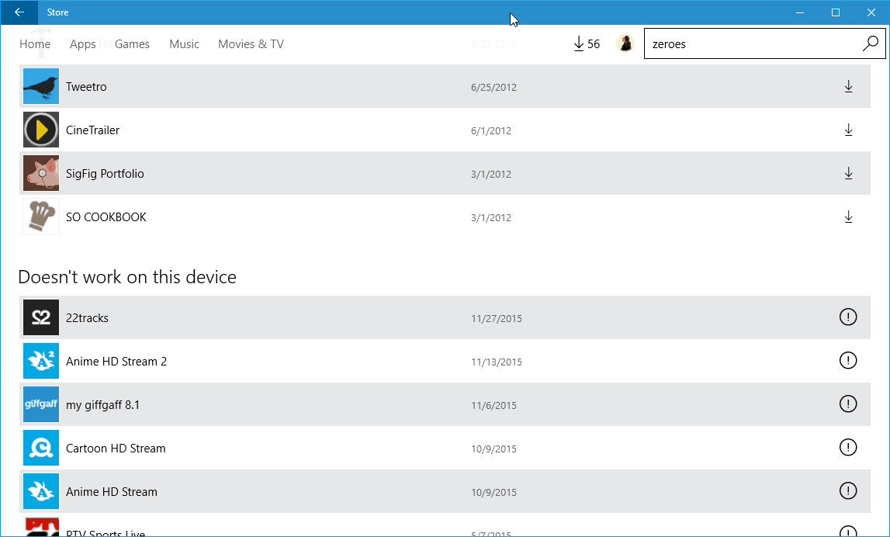Select the SigFig Portfolio piggy bank icon

(x=40, y=173)
